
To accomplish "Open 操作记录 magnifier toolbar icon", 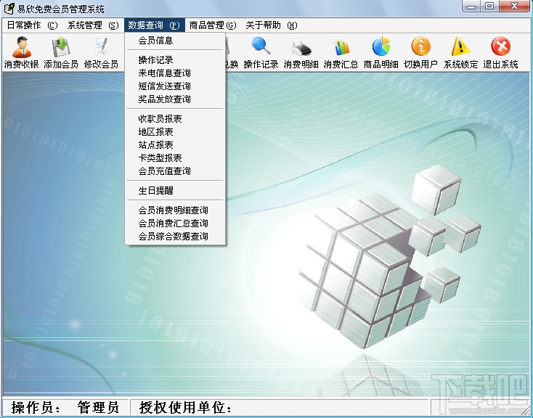I will tap(261, 52).
